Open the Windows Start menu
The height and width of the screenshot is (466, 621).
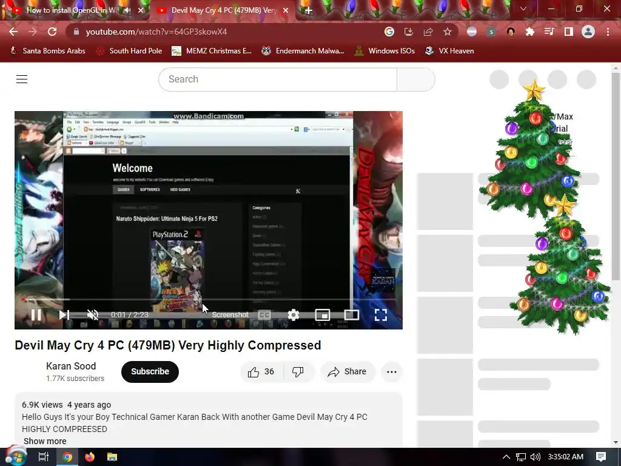tap(16, 457)
